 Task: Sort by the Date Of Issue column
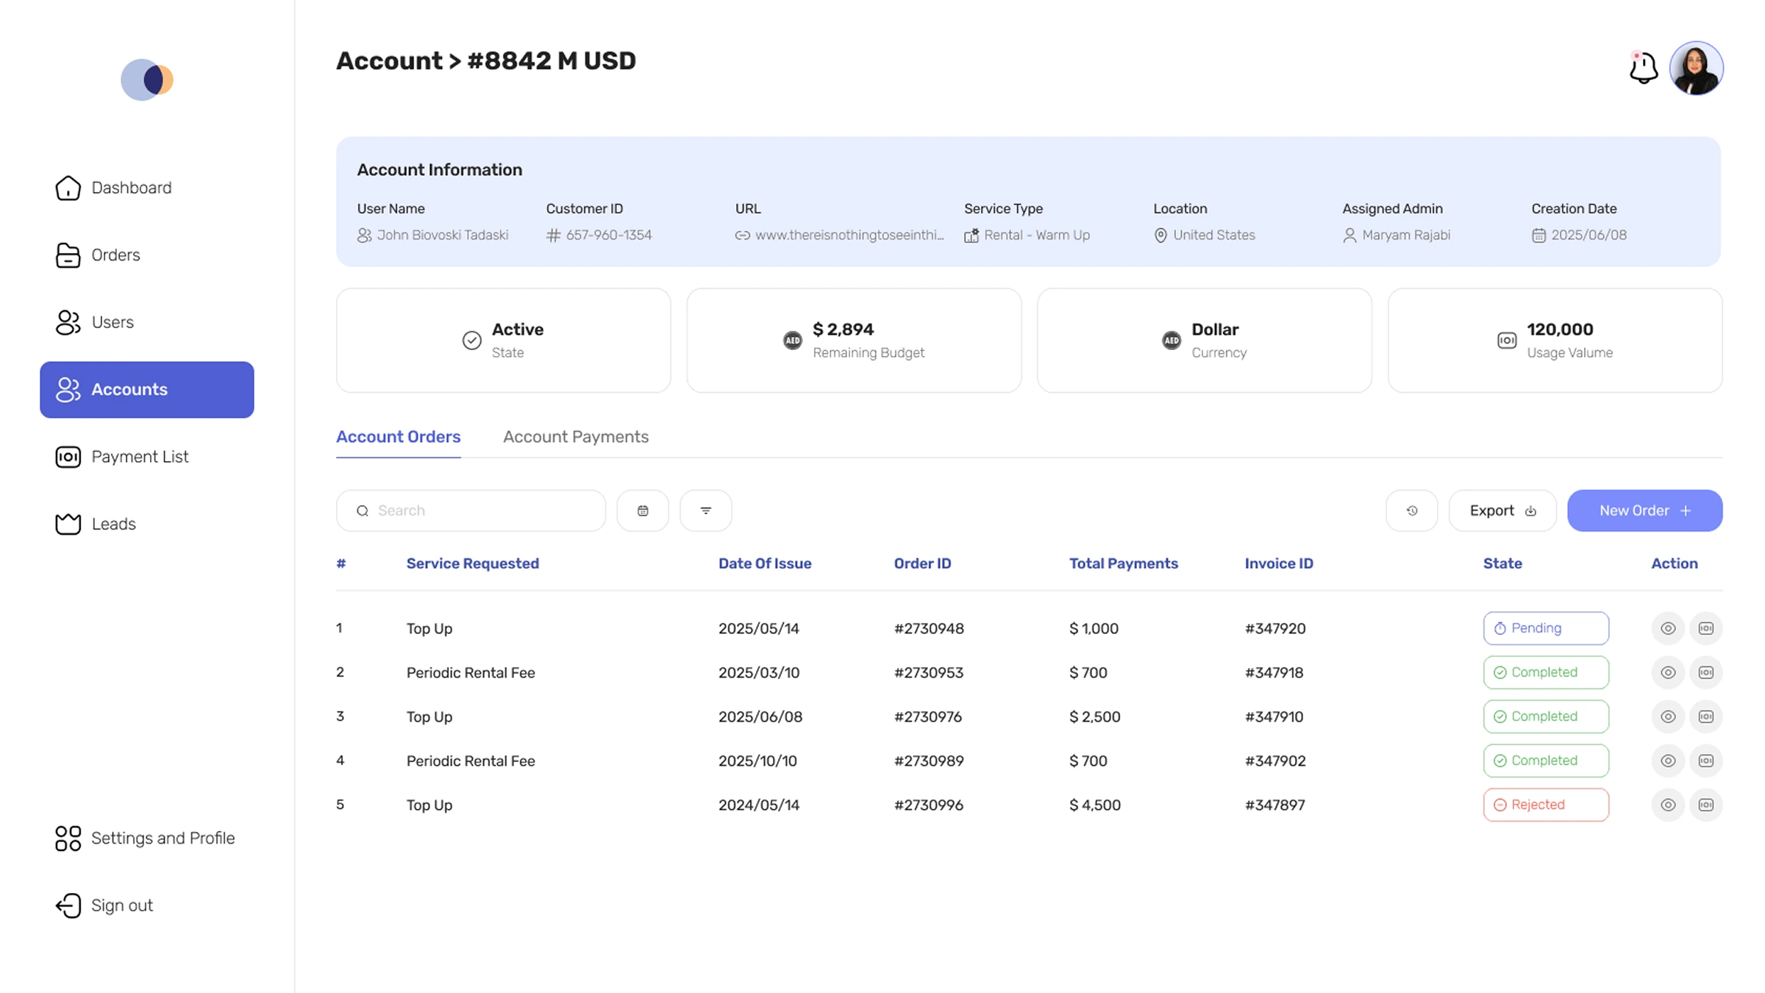click(765, 563)
